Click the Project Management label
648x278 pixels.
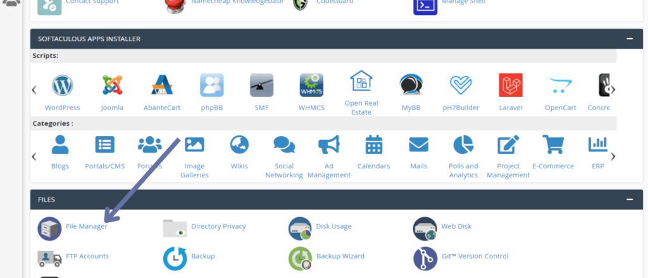pos(508,170)
